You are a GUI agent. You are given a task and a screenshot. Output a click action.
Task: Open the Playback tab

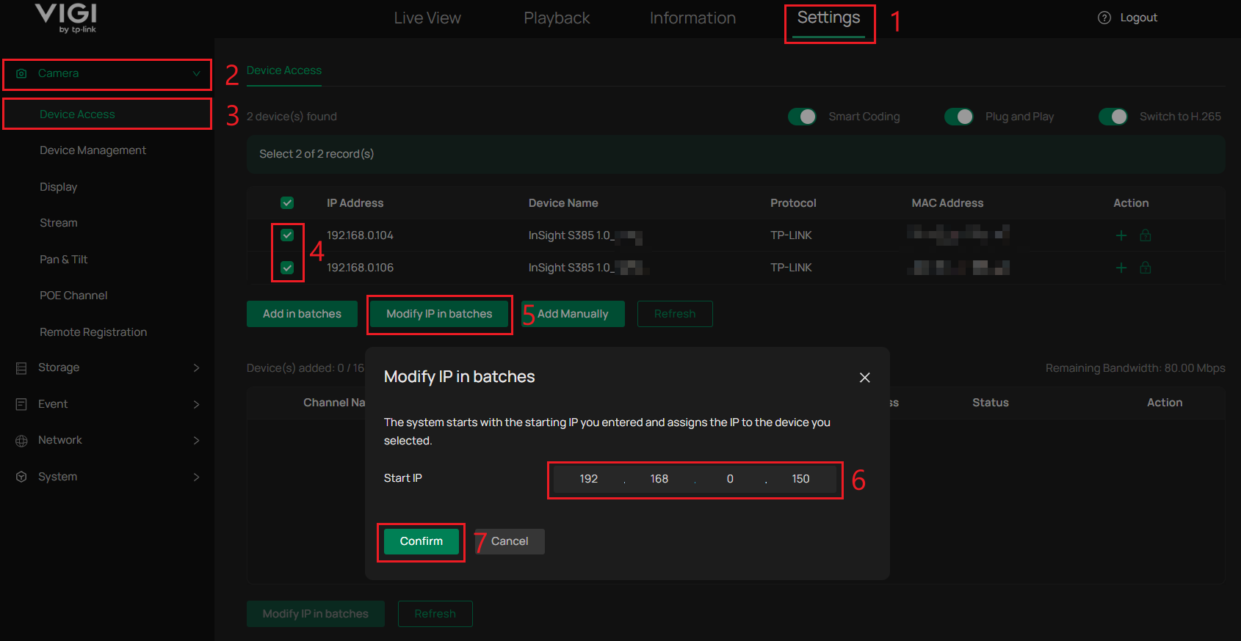(557, 18)
